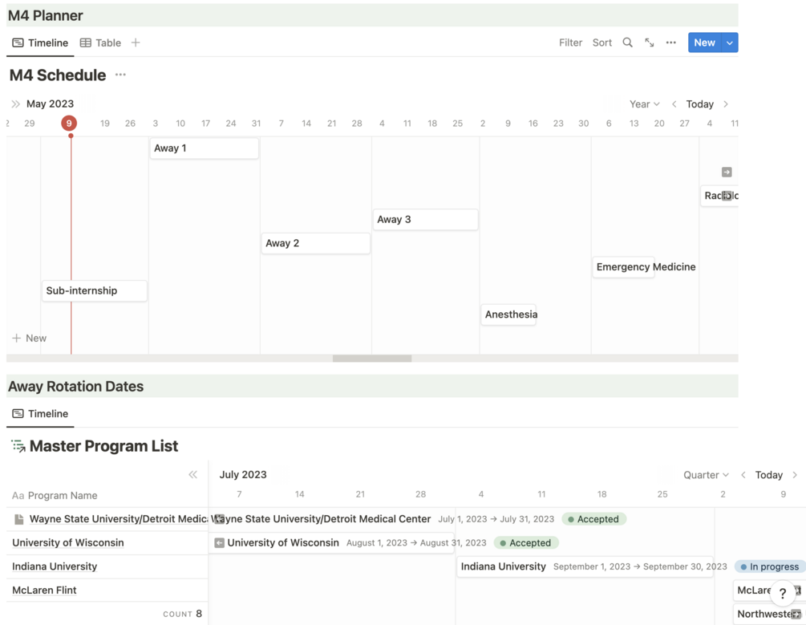Viewport: 806px width, 625px height.
Task: Open the three-dot menu beside the New button
Action: click(671, 43)
